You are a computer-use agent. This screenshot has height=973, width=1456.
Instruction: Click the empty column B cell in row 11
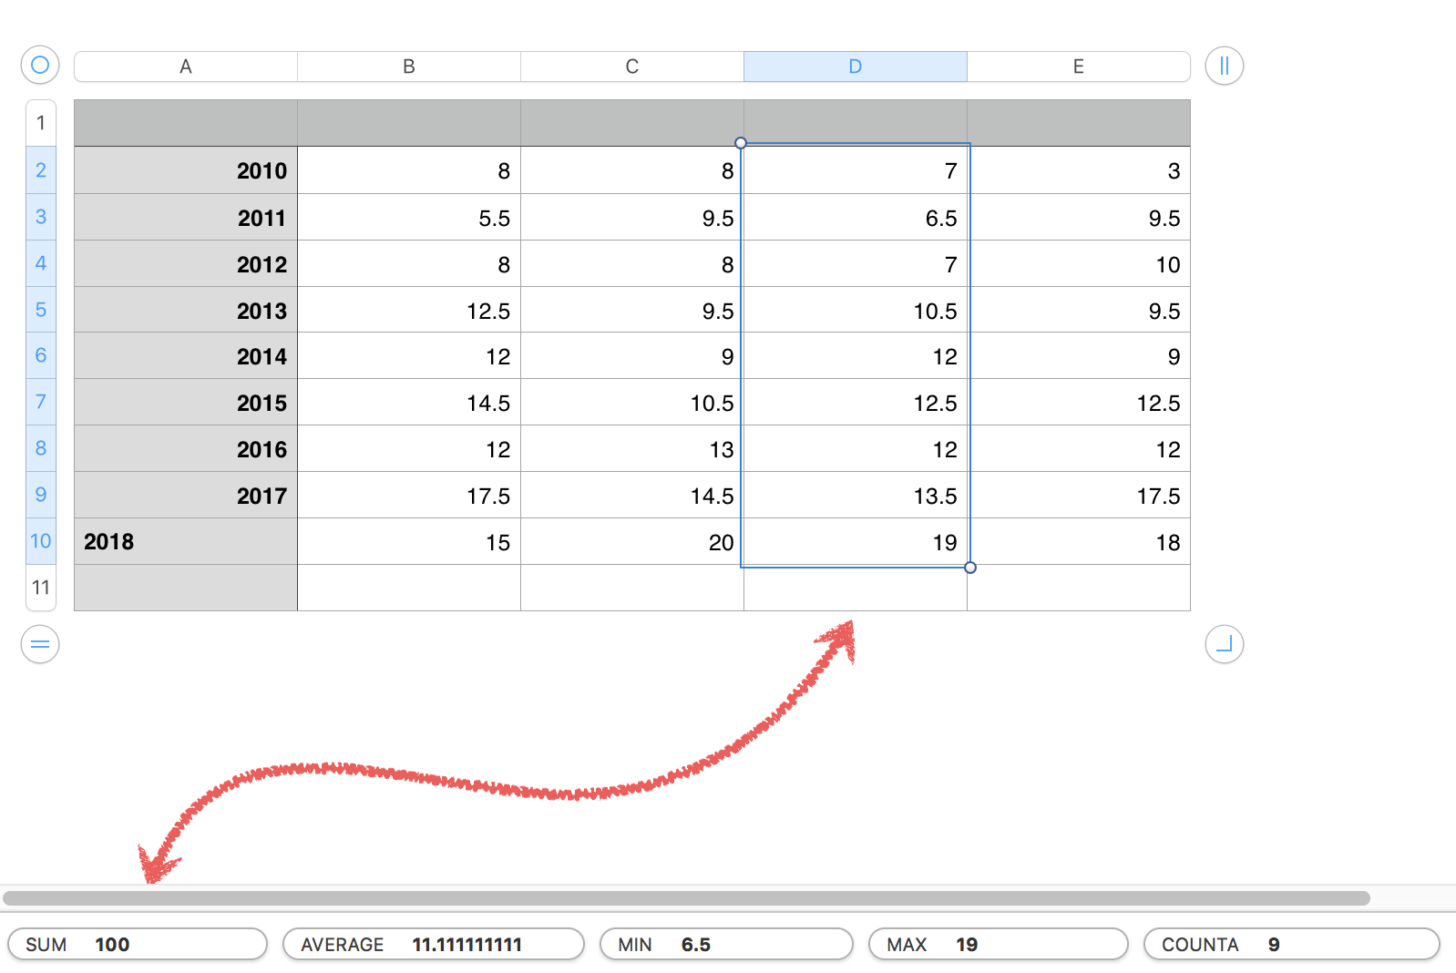point(409,588)
